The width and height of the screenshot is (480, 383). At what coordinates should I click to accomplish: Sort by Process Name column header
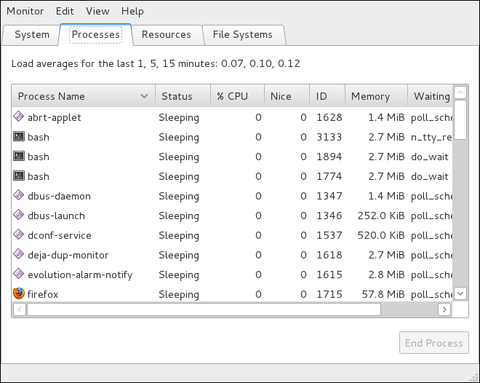click(x=83, y=96)
